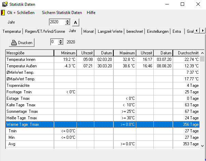The width and height of the screenshot is (206, 161).
Task: Click the Durchschnitt column header
Action: 186,53
